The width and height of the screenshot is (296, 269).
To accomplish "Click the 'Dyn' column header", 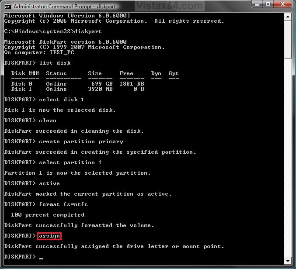I will 156,73.
